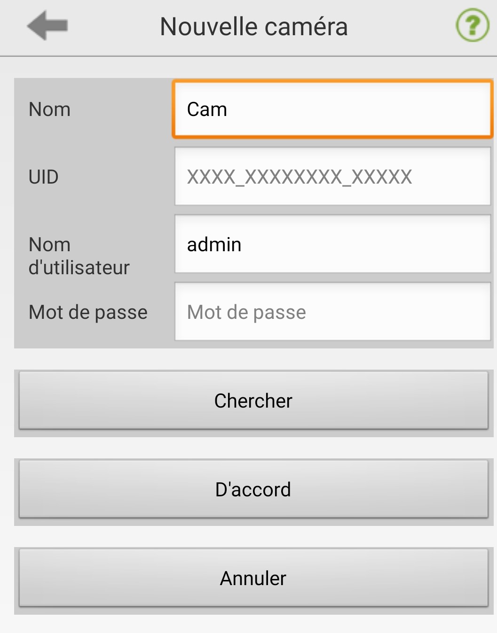Click the UID label
497x633 pixels.
pyautogui.click(x=44, y=177)
